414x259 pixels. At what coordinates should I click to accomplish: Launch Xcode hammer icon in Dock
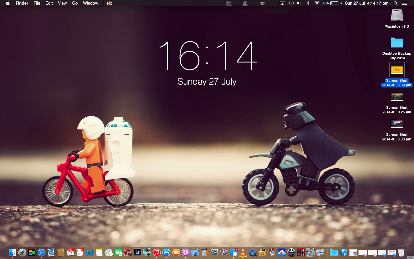(195, 253)
